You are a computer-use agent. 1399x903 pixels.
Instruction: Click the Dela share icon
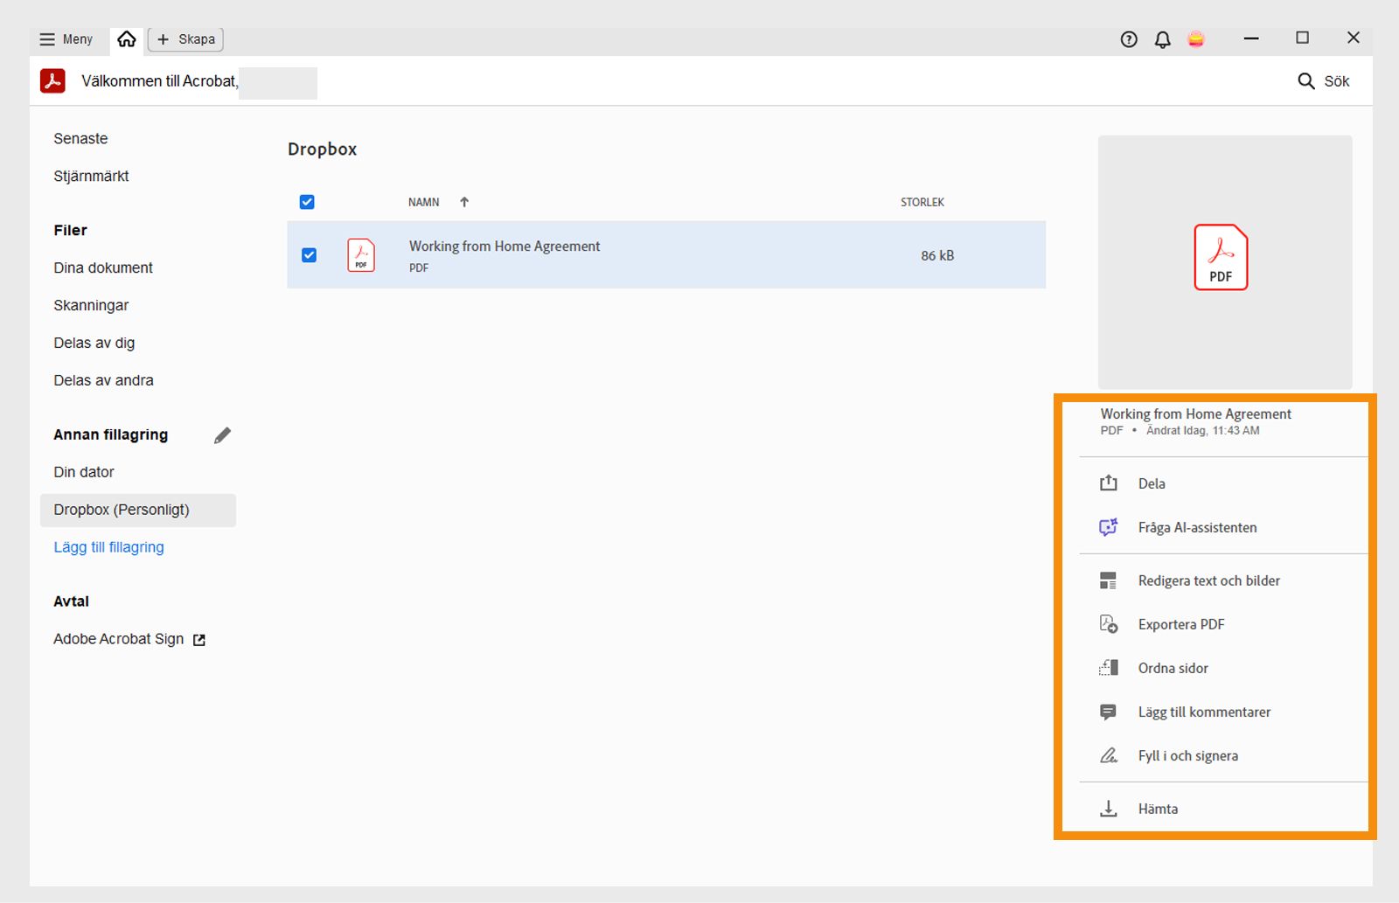[1109, 483]
